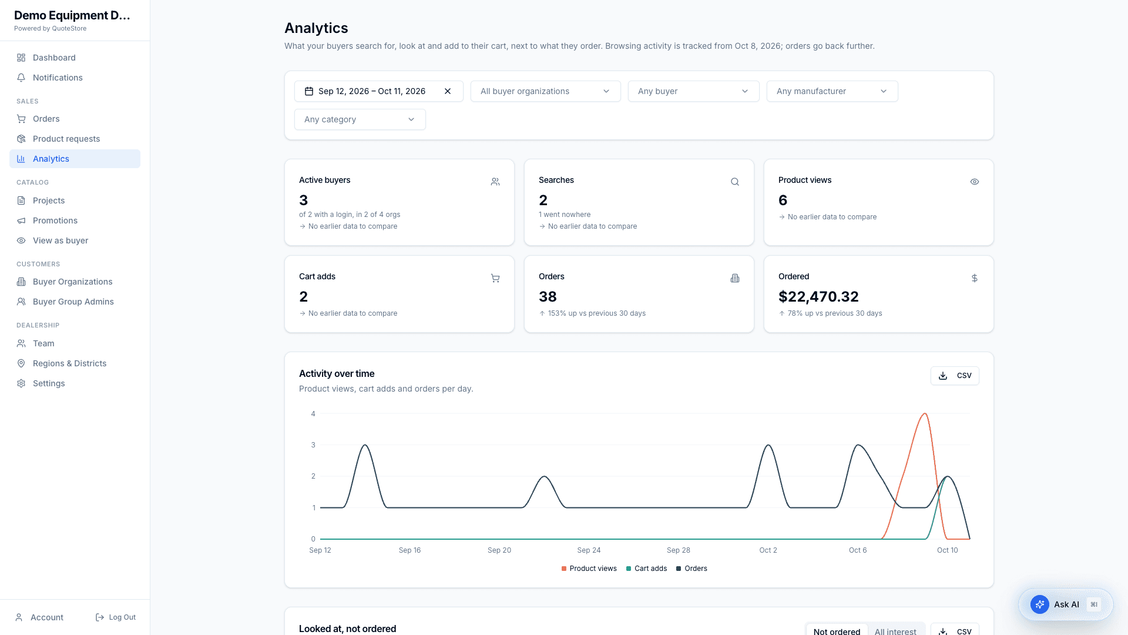Click the Searches magnifier icon
This screenshot has height=635, width=1128.
735,182
